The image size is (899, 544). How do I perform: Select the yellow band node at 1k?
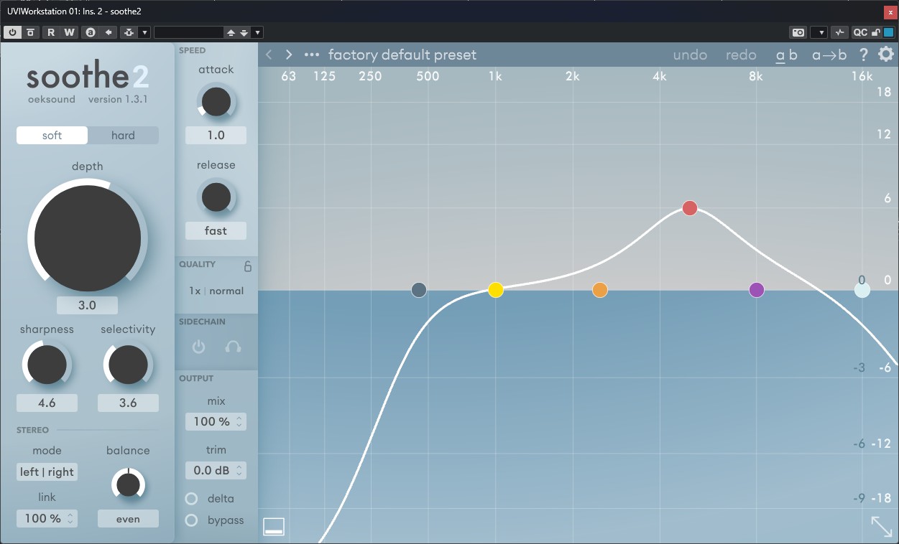tap(496, 290)
